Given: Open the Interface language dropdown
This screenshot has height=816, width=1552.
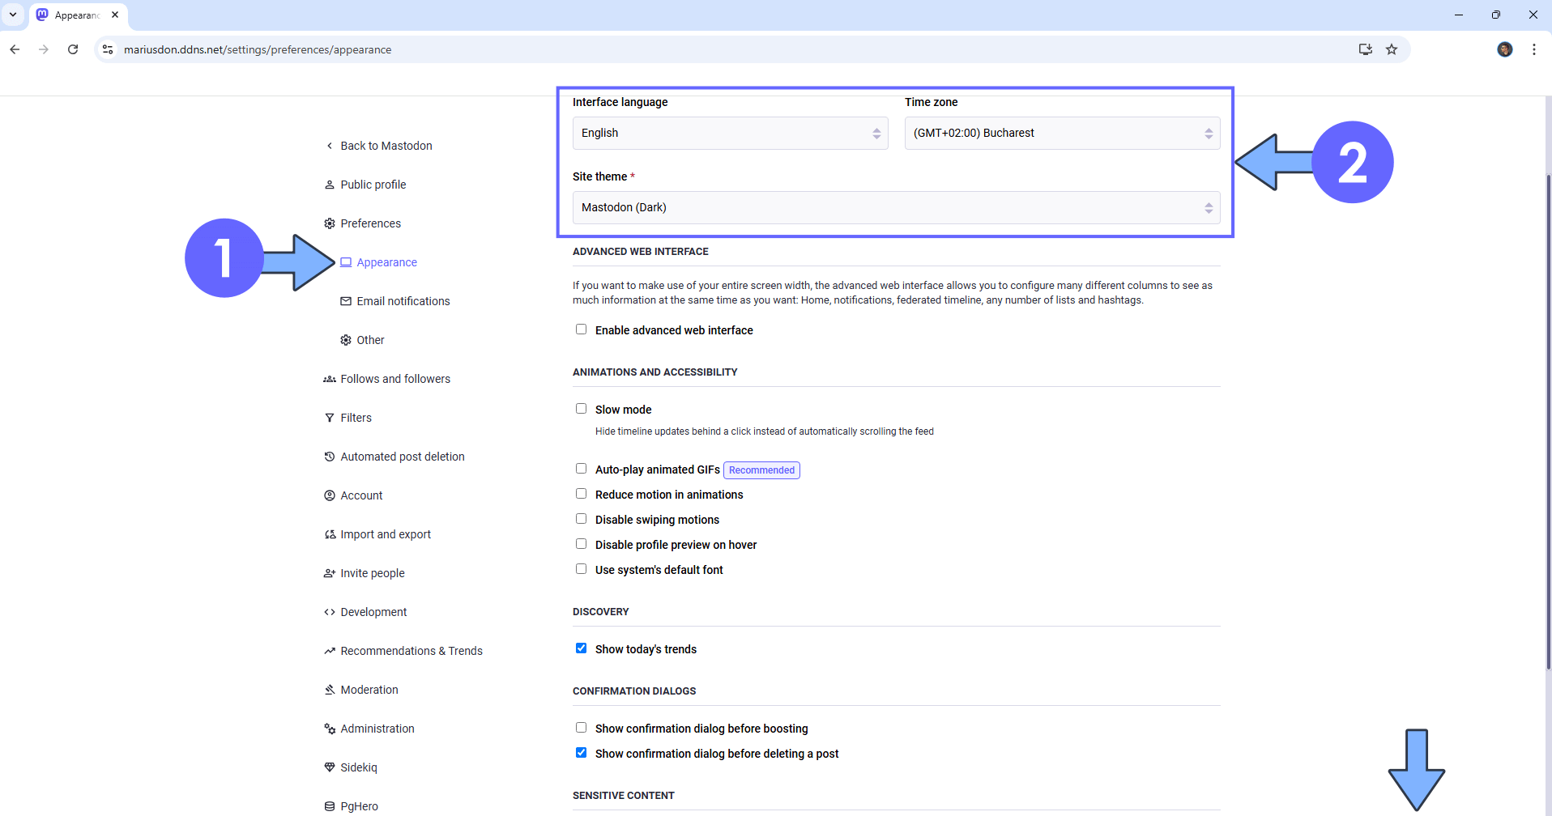Looking at the screenshot, I should click(x=731, y=134).
